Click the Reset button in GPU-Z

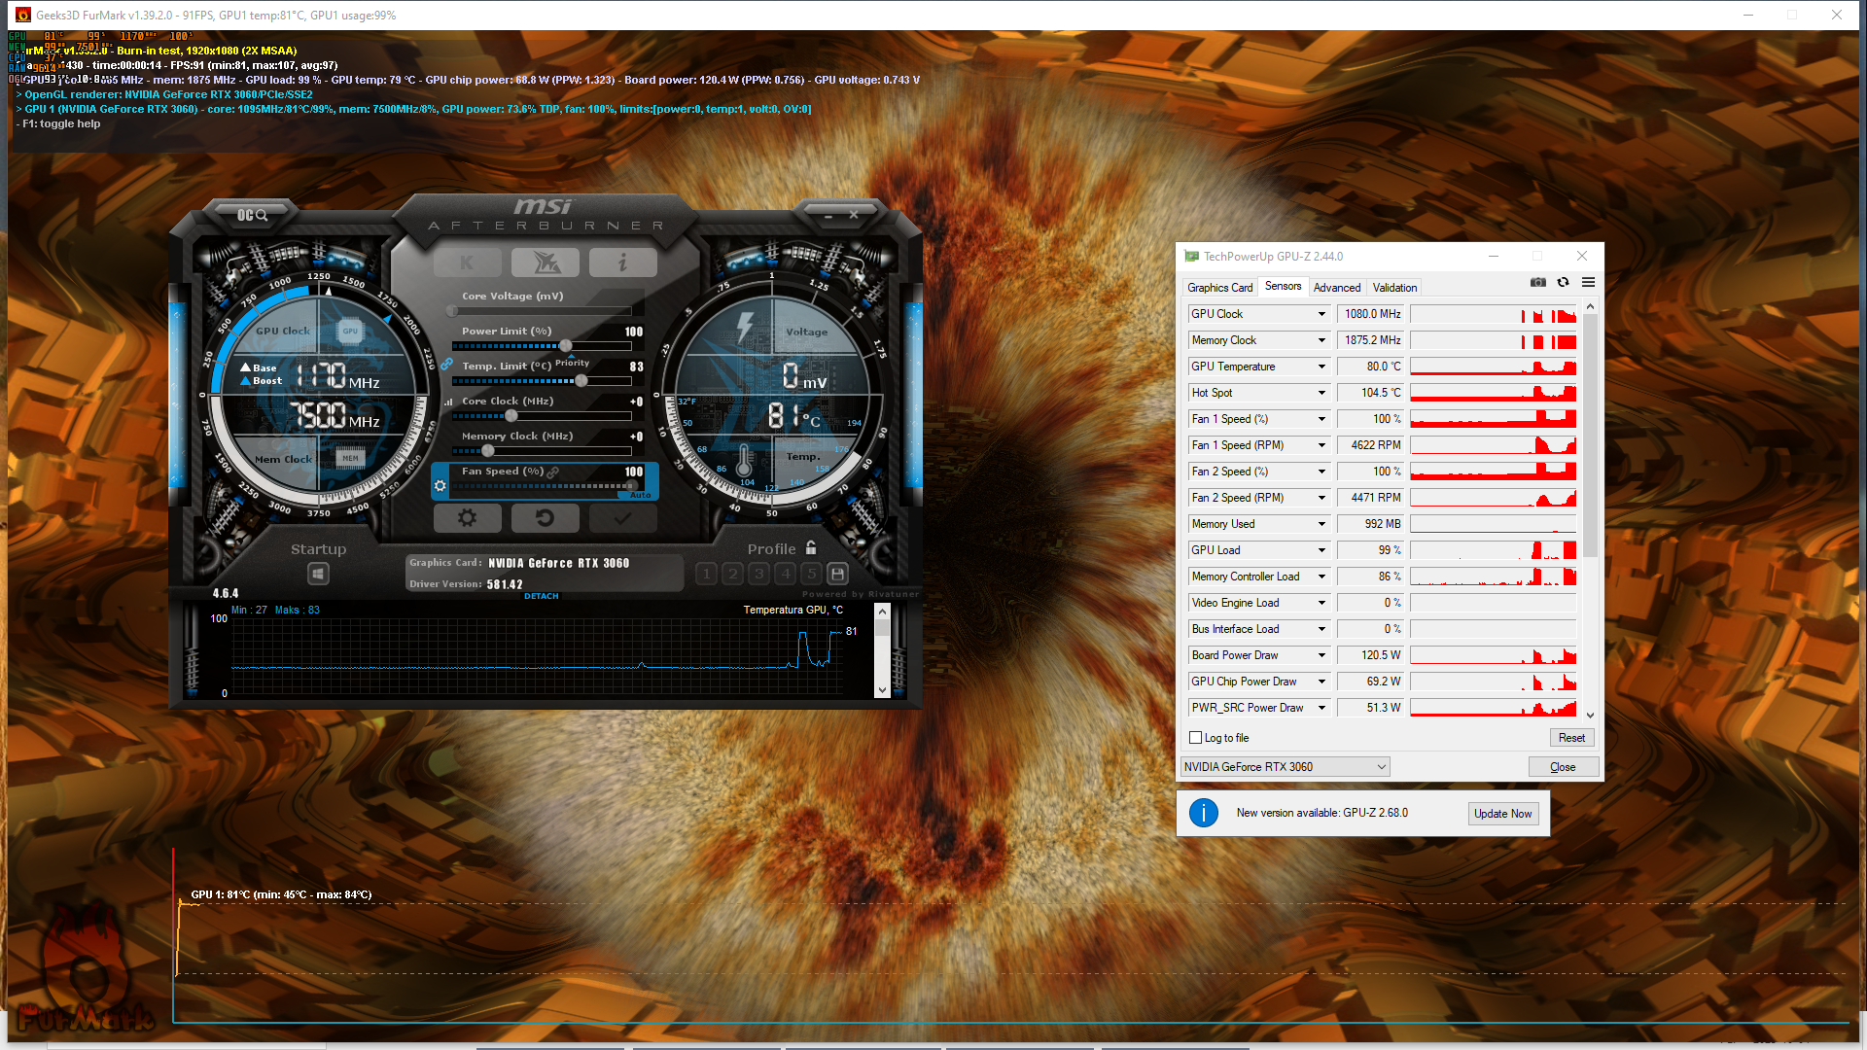click(x=1571, y=738)
